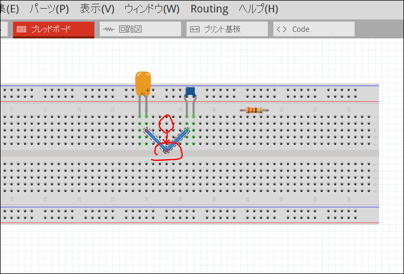
Task: Click the top end of the left blue wire
Action: point(146,131)
